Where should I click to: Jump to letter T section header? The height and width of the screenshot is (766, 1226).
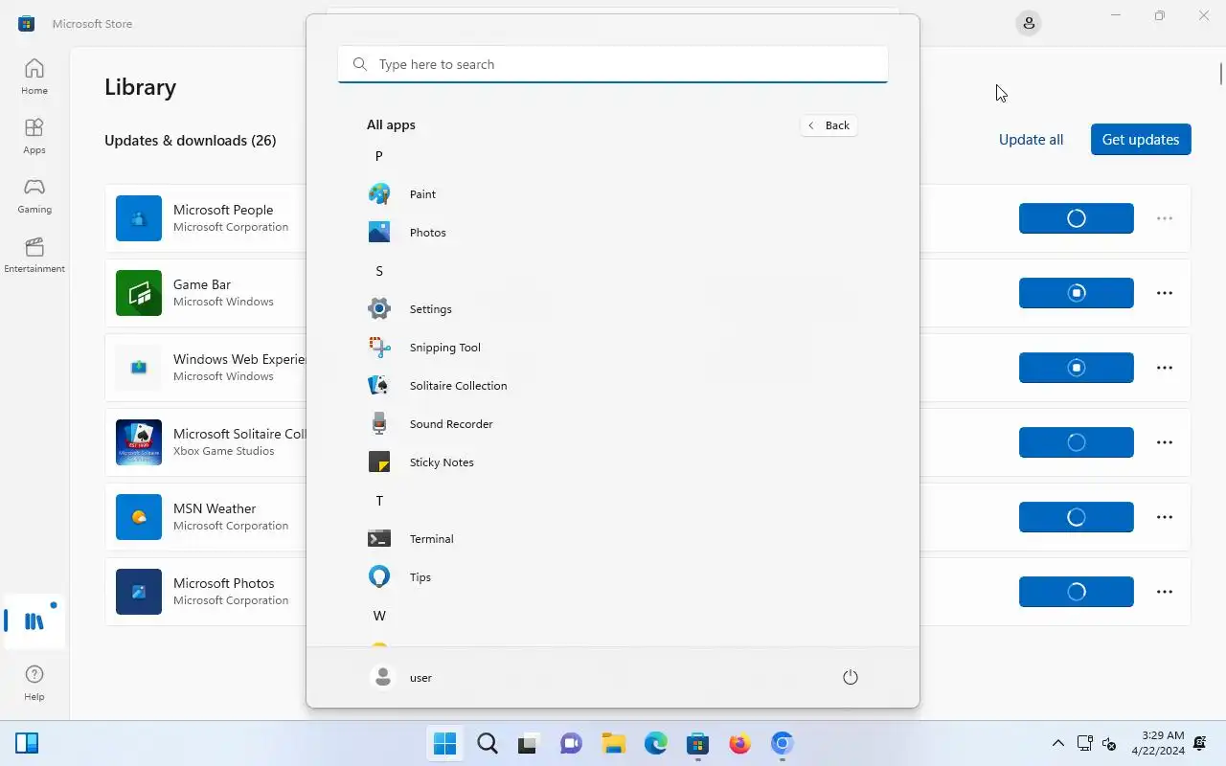[x=379, y=501]
